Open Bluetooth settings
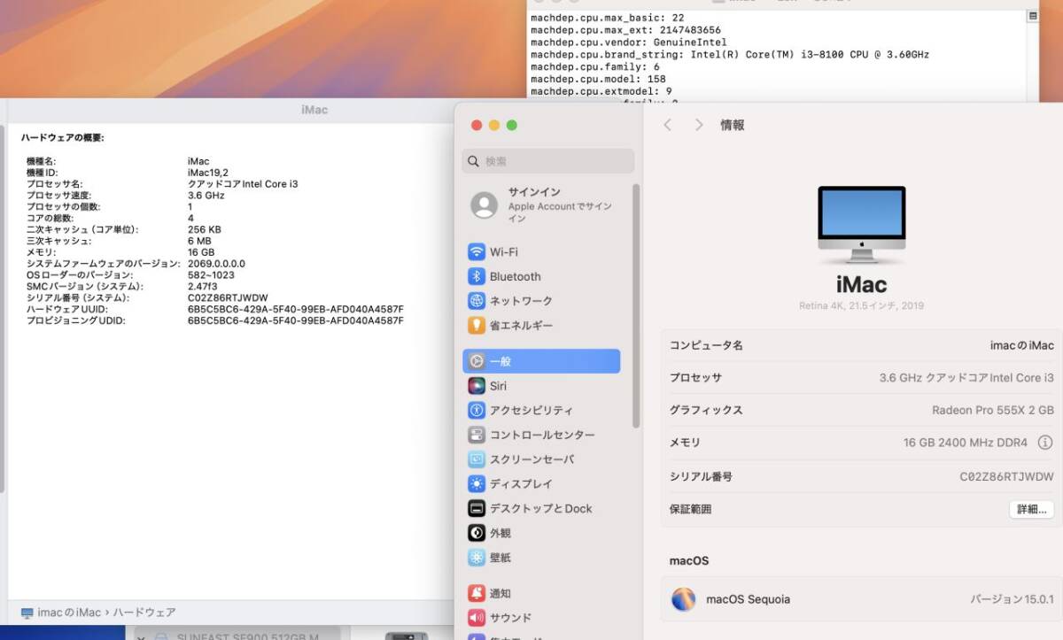This screenshot has width=1063, height=640. [x=514, y=276]
